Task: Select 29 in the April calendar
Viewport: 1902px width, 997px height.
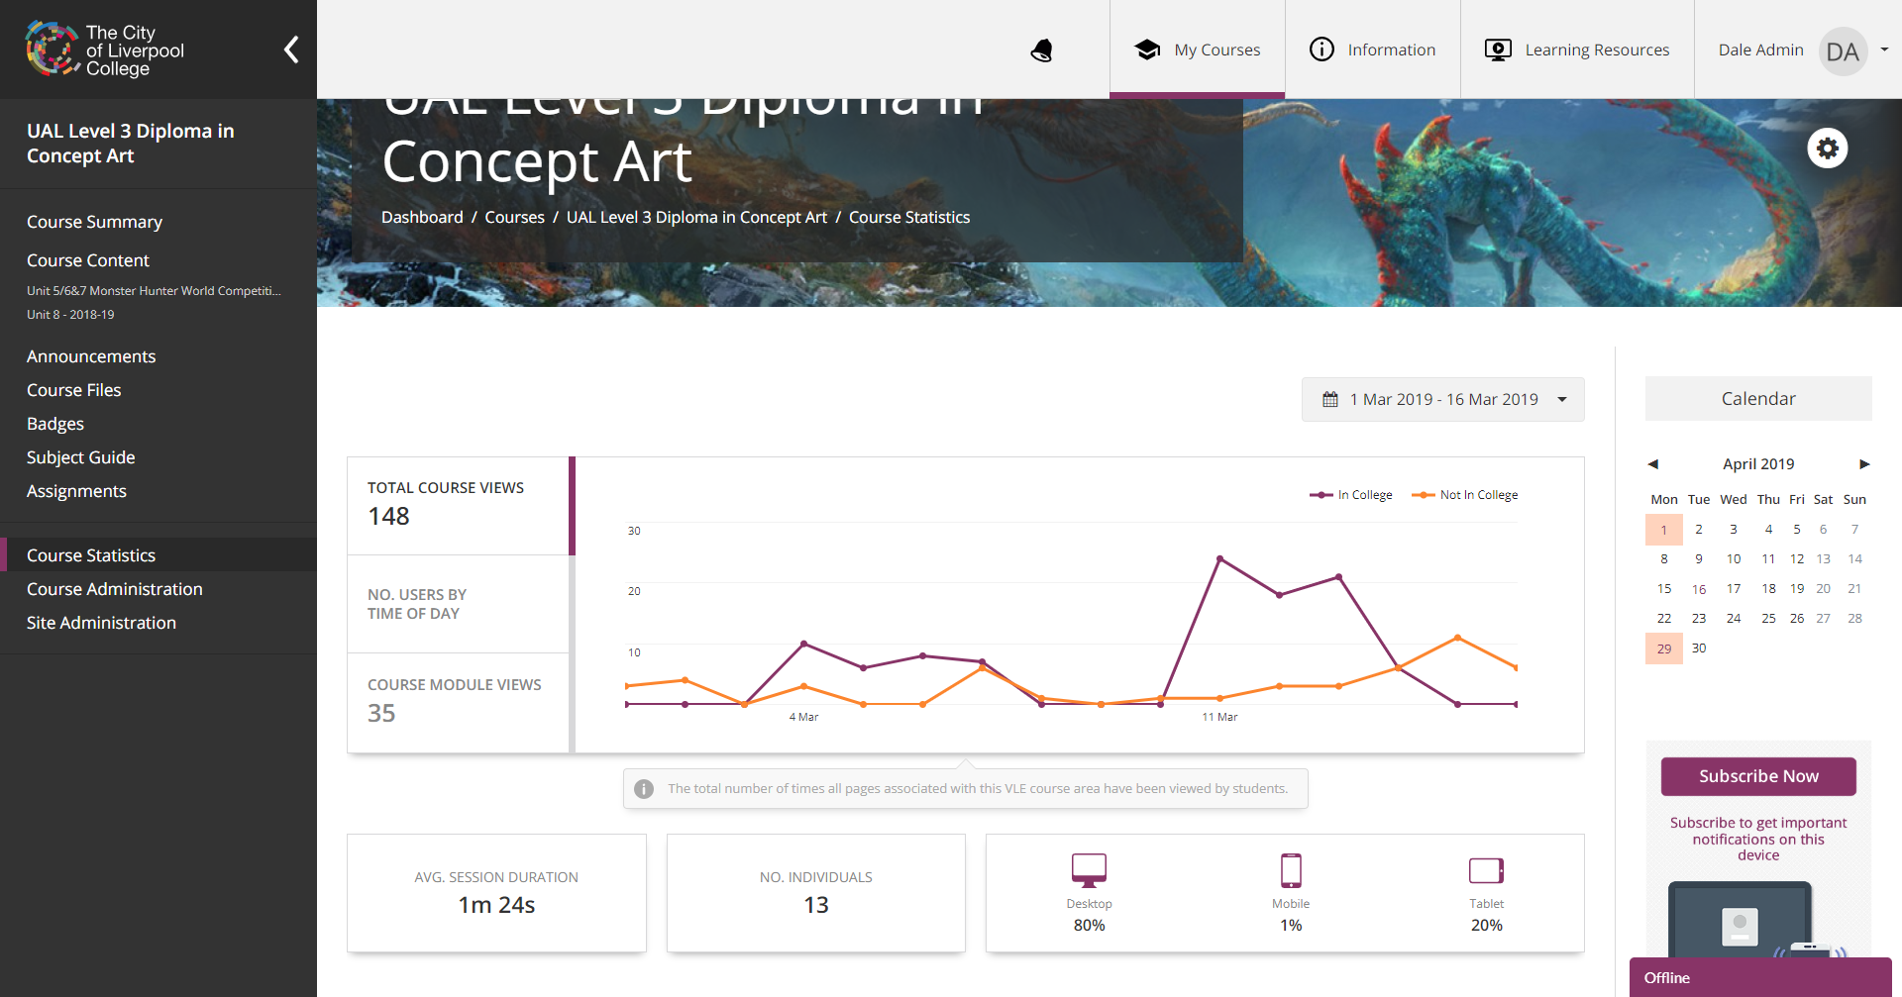Action: (x=1664, y=648)
